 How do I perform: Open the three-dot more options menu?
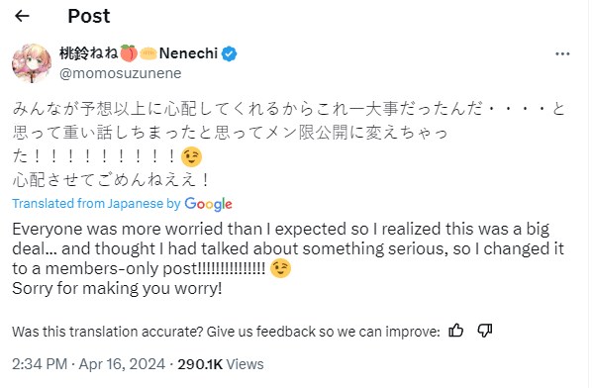tap(562, 54)
